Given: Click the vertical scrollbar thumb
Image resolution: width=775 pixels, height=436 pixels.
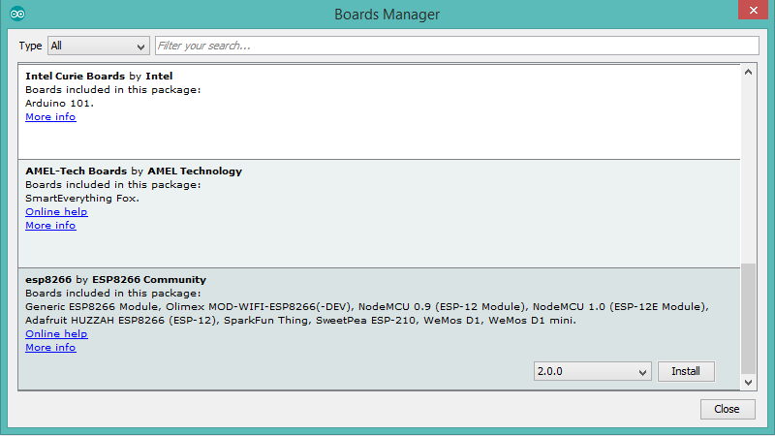Looking at the screenshot, I should point(748,319).
